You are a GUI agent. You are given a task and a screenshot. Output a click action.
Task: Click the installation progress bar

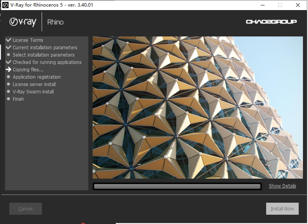(x=177, y=186)
